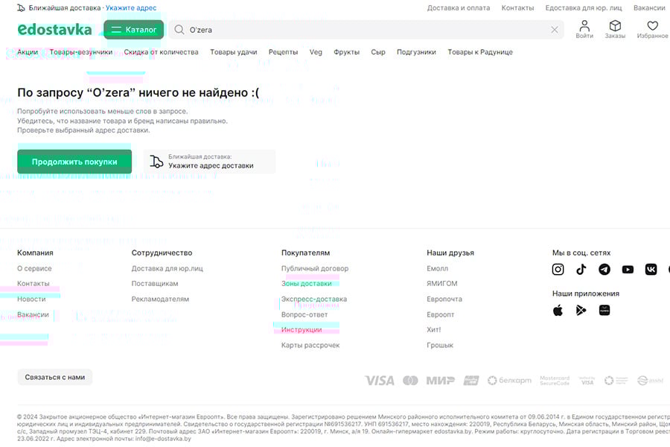Viewport: 670px width, 447px height.
Task: Click Продолжить покупки button
Action: click(x=74, y=162)
